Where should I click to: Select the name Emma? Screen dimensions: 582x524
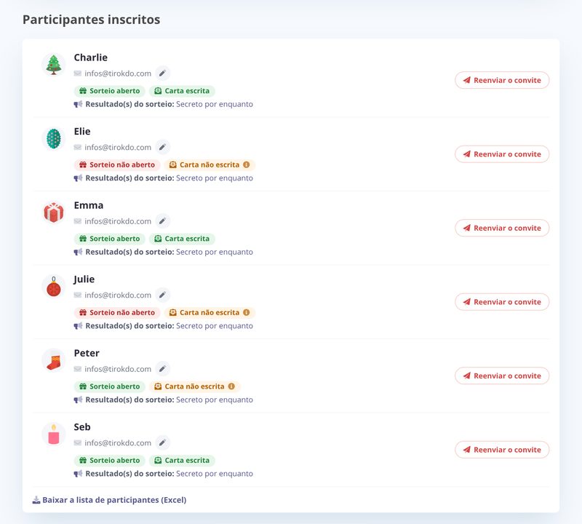pos(89,205)
